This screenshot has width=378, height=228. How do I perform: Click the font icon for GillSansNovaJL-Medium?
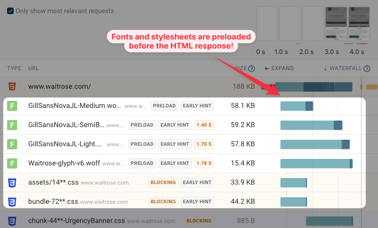[x=12, y=106]
